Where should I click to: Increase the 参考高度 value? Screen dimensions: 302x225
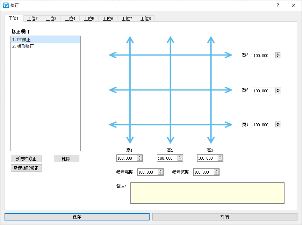coord(160,170)
